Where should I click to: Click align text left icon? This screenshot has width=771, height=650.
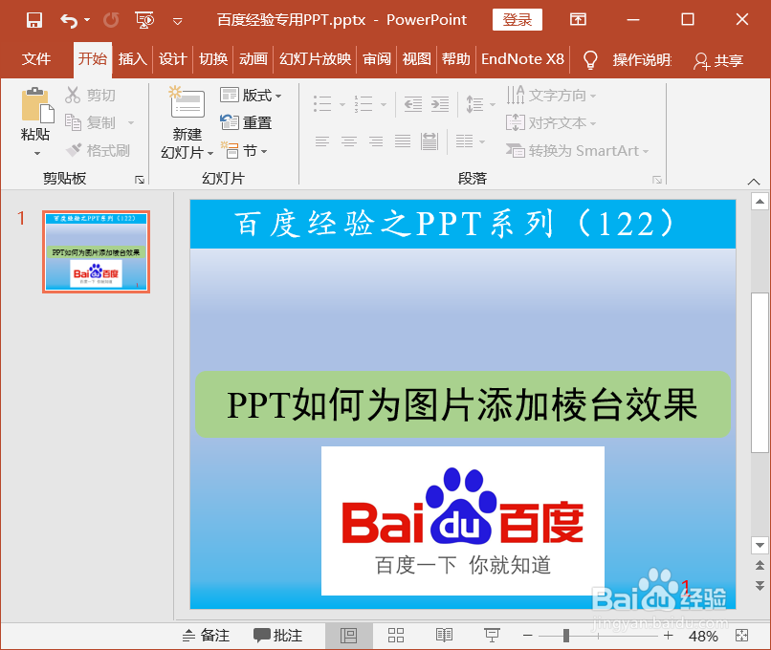[322, 142]
